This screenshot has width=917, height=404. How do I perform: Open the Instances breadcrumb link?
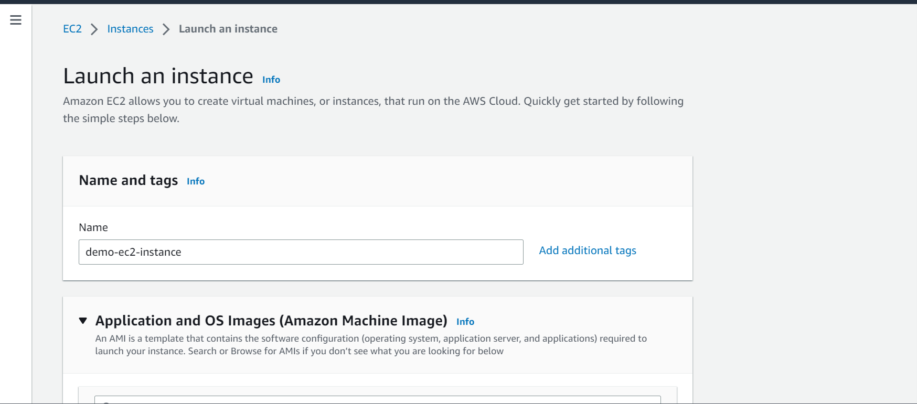(130, 29)
